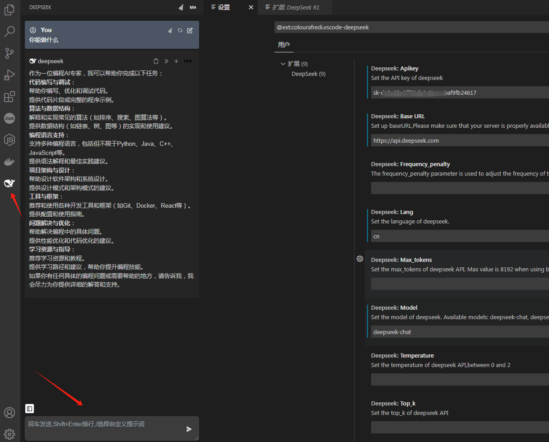This screenshot has height=442, width=549.
Task: Click the broom icon in You message
Action: click(170, 30)
